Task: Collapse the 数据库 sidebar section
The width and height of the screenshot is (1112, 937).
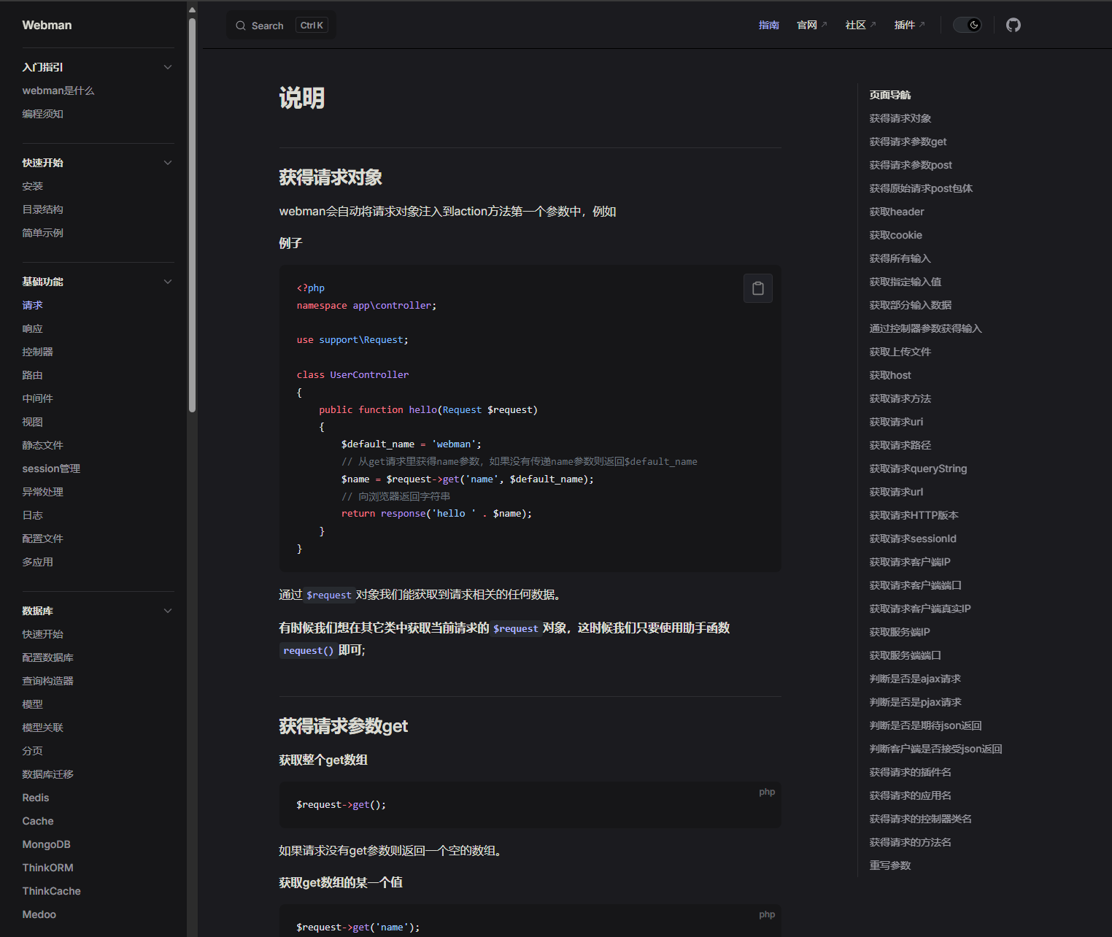Action: coord(168,611)
